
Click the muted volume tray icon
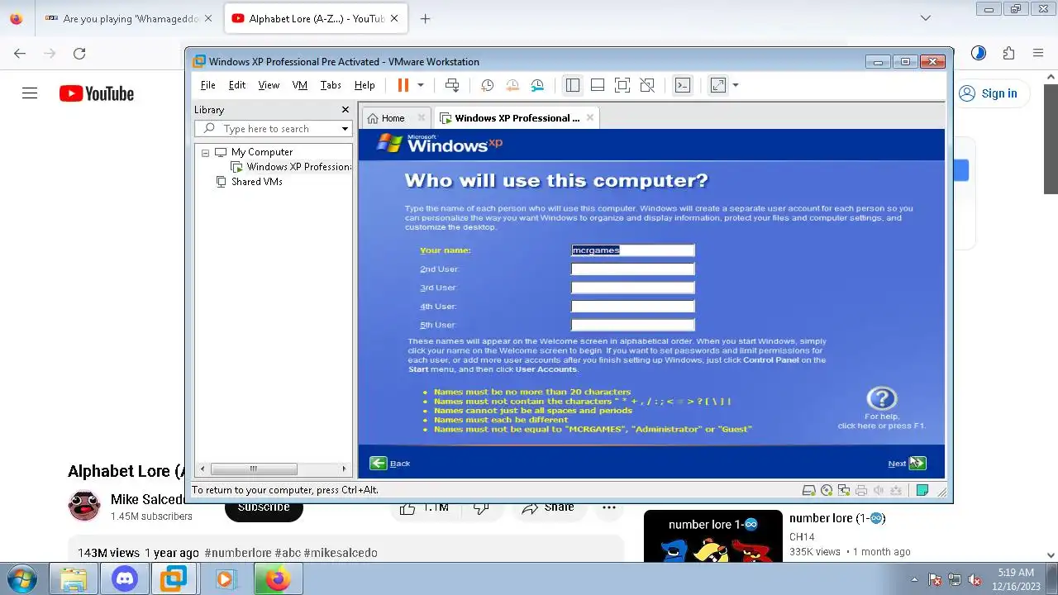(975, 579)
